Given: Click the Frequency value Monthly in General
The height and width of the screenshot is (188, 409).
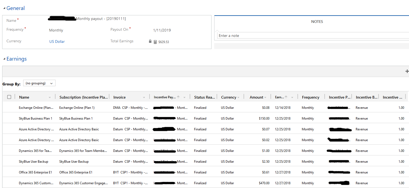Looking at the screenshot, I should pyautogui.click(x=56, y=30).
